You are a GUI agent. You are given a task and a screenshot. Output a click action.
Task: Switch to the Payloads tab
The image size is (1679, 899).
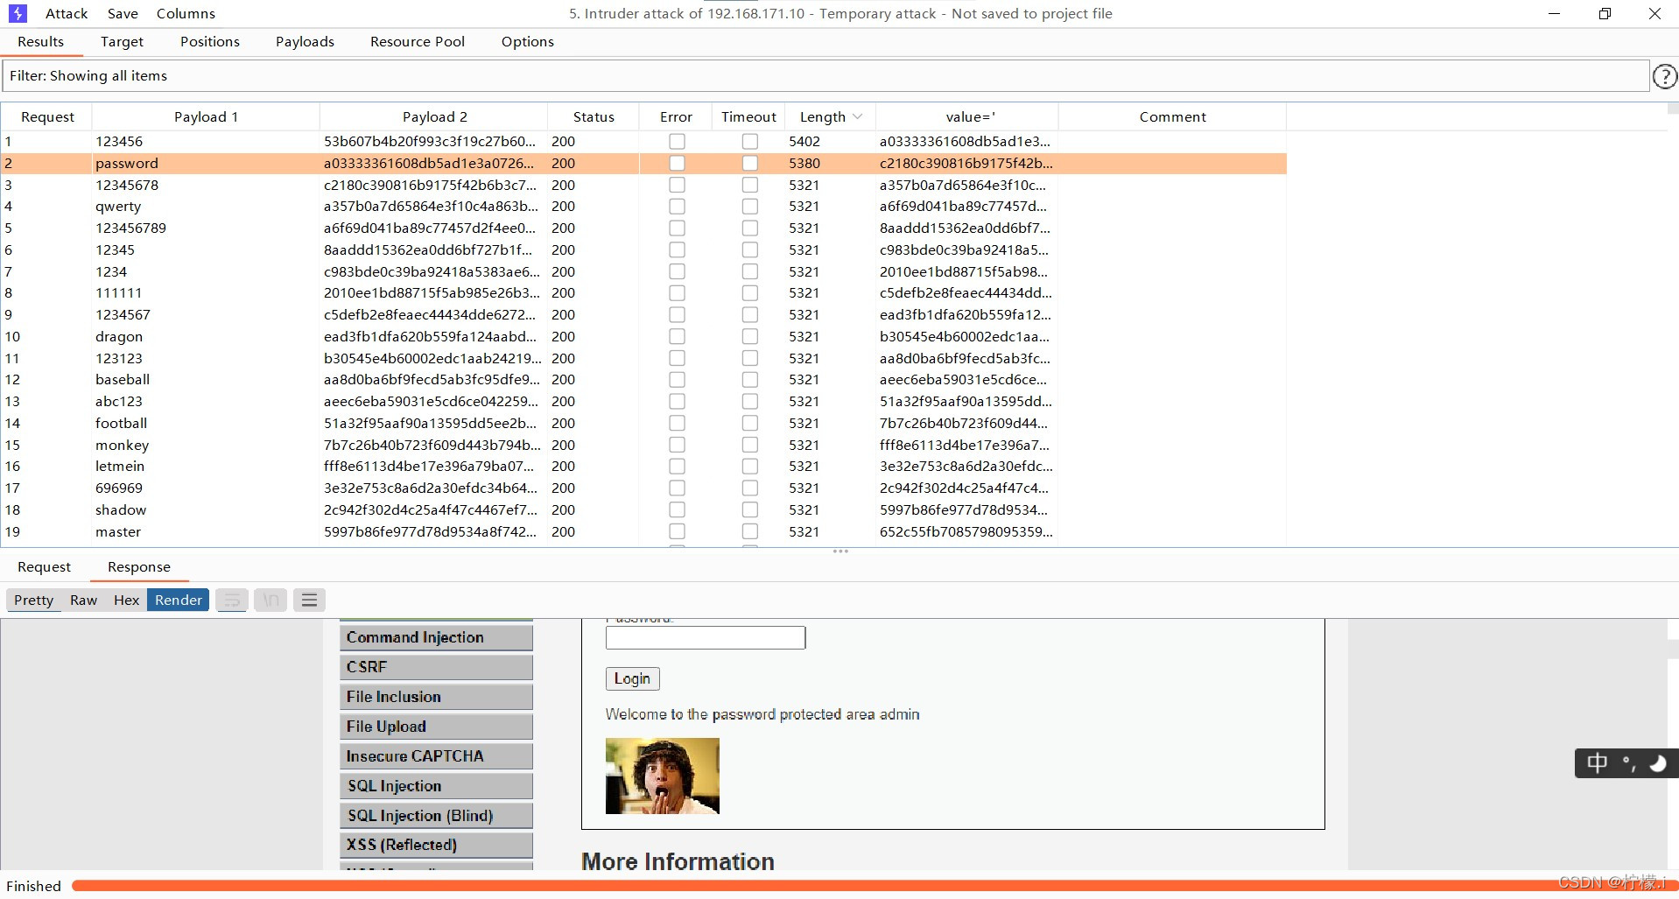pos(305,41)
